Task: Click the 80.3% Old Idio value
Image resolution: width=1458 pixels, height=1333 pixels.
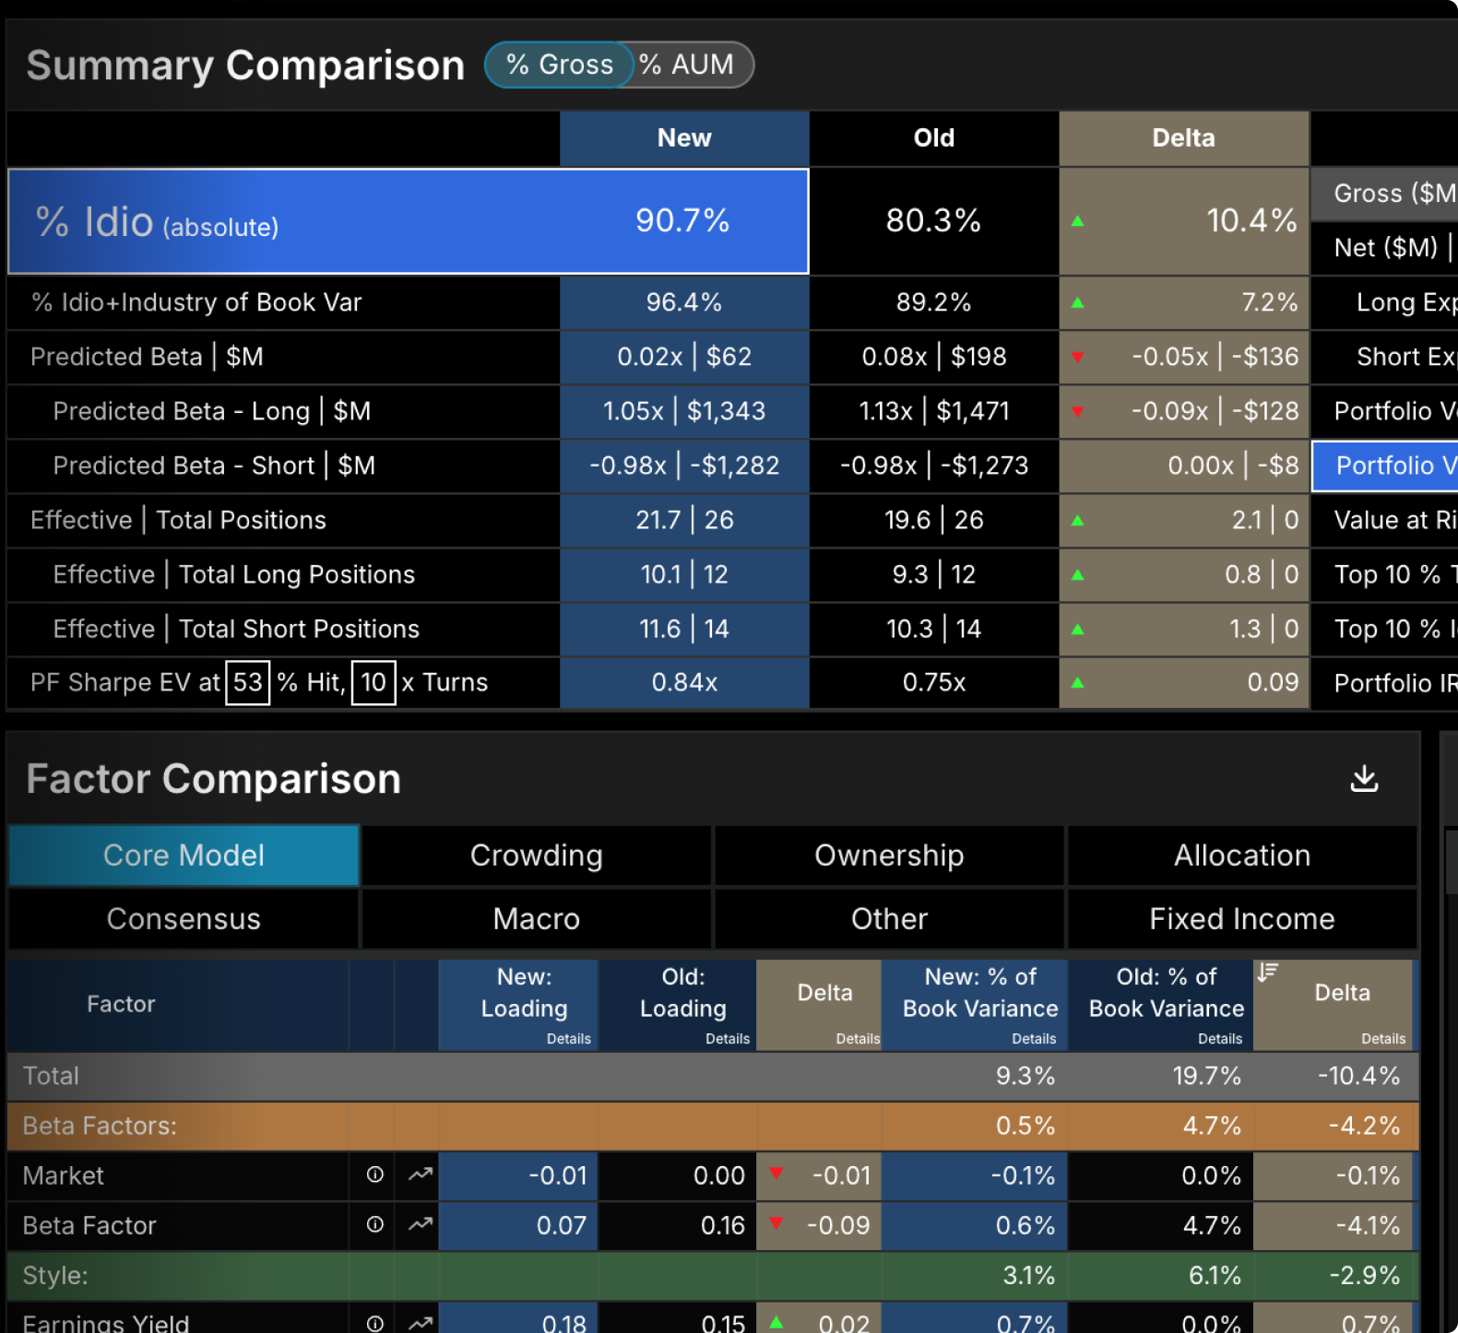Action: pos(933,220)
